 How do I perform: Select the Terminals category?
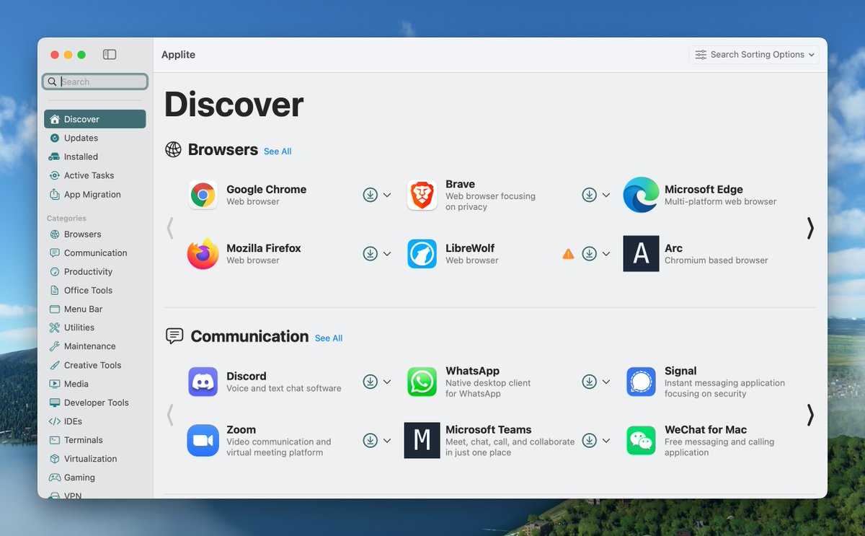[x=95, y=440]
